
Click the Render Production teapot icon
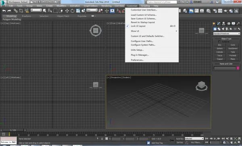coord(225,10)
